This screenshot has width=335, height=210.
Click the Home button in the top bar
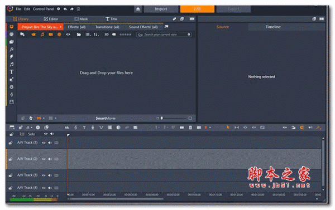[x=138, y=9]
